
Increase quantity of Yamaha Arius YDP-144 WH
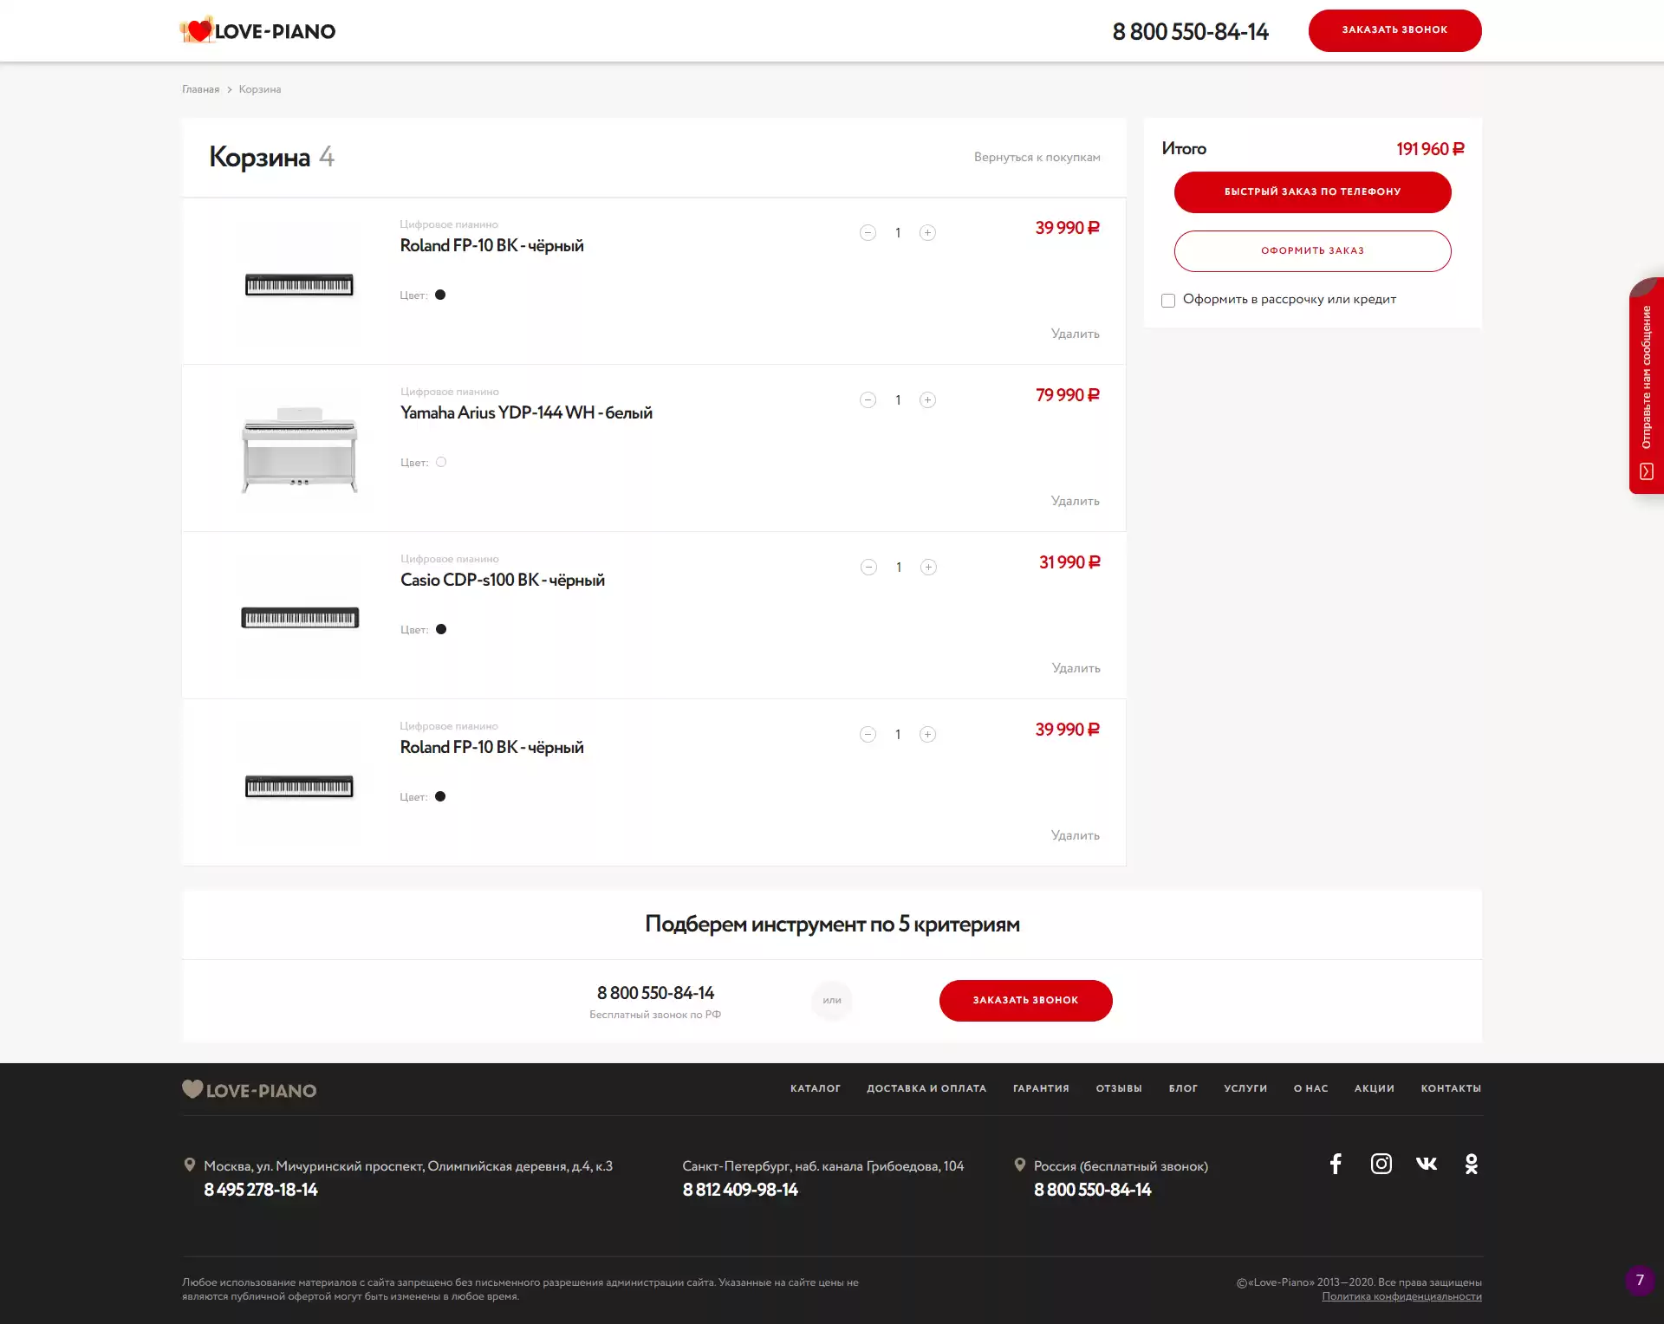[927, 399]
